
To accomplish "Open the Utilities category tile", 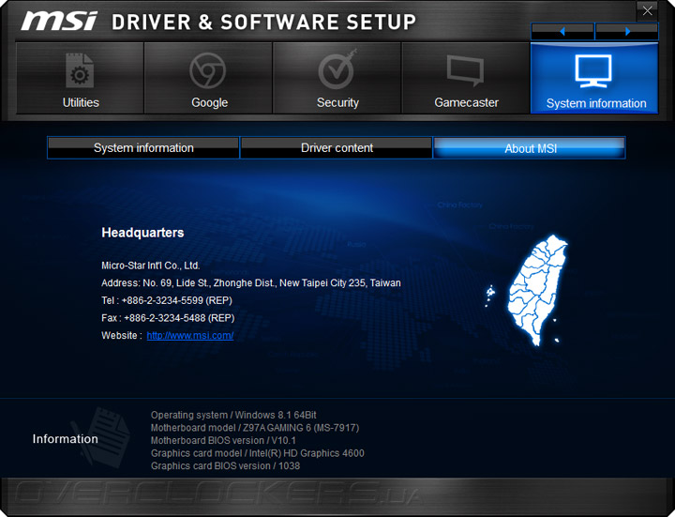I will 80,78.
